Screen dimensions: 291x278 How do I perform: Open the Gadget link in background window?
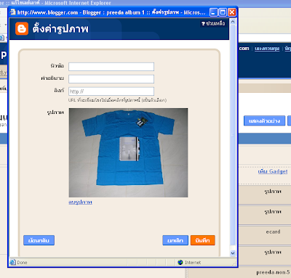273,171
